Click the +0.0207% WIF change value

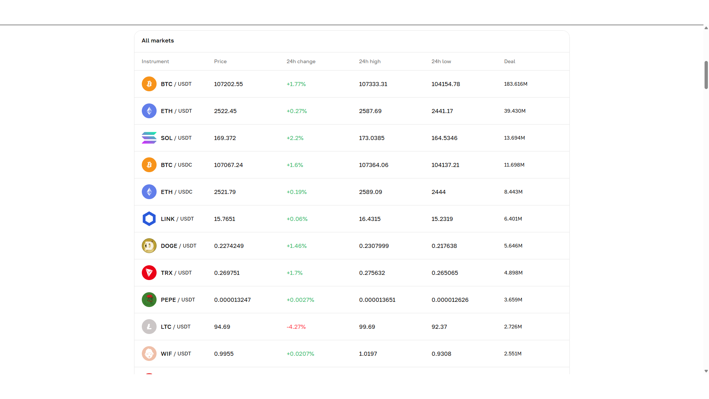click(301, 354)
